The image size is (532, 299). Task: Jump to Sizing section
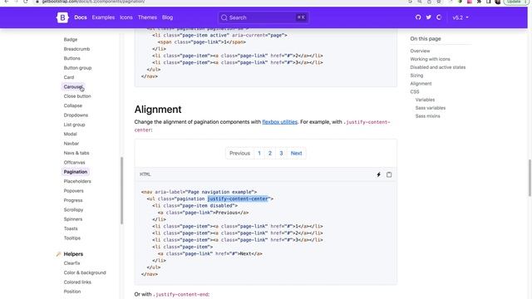click(416, 76)
